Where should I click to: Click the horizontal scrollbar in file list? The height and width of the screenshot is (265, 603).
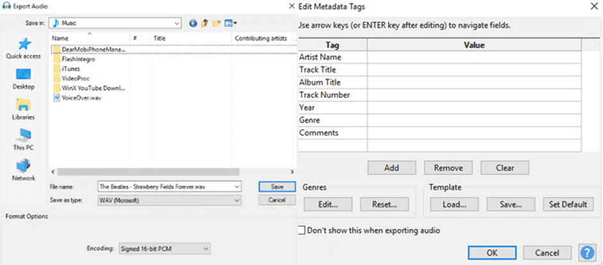[148, 172]
